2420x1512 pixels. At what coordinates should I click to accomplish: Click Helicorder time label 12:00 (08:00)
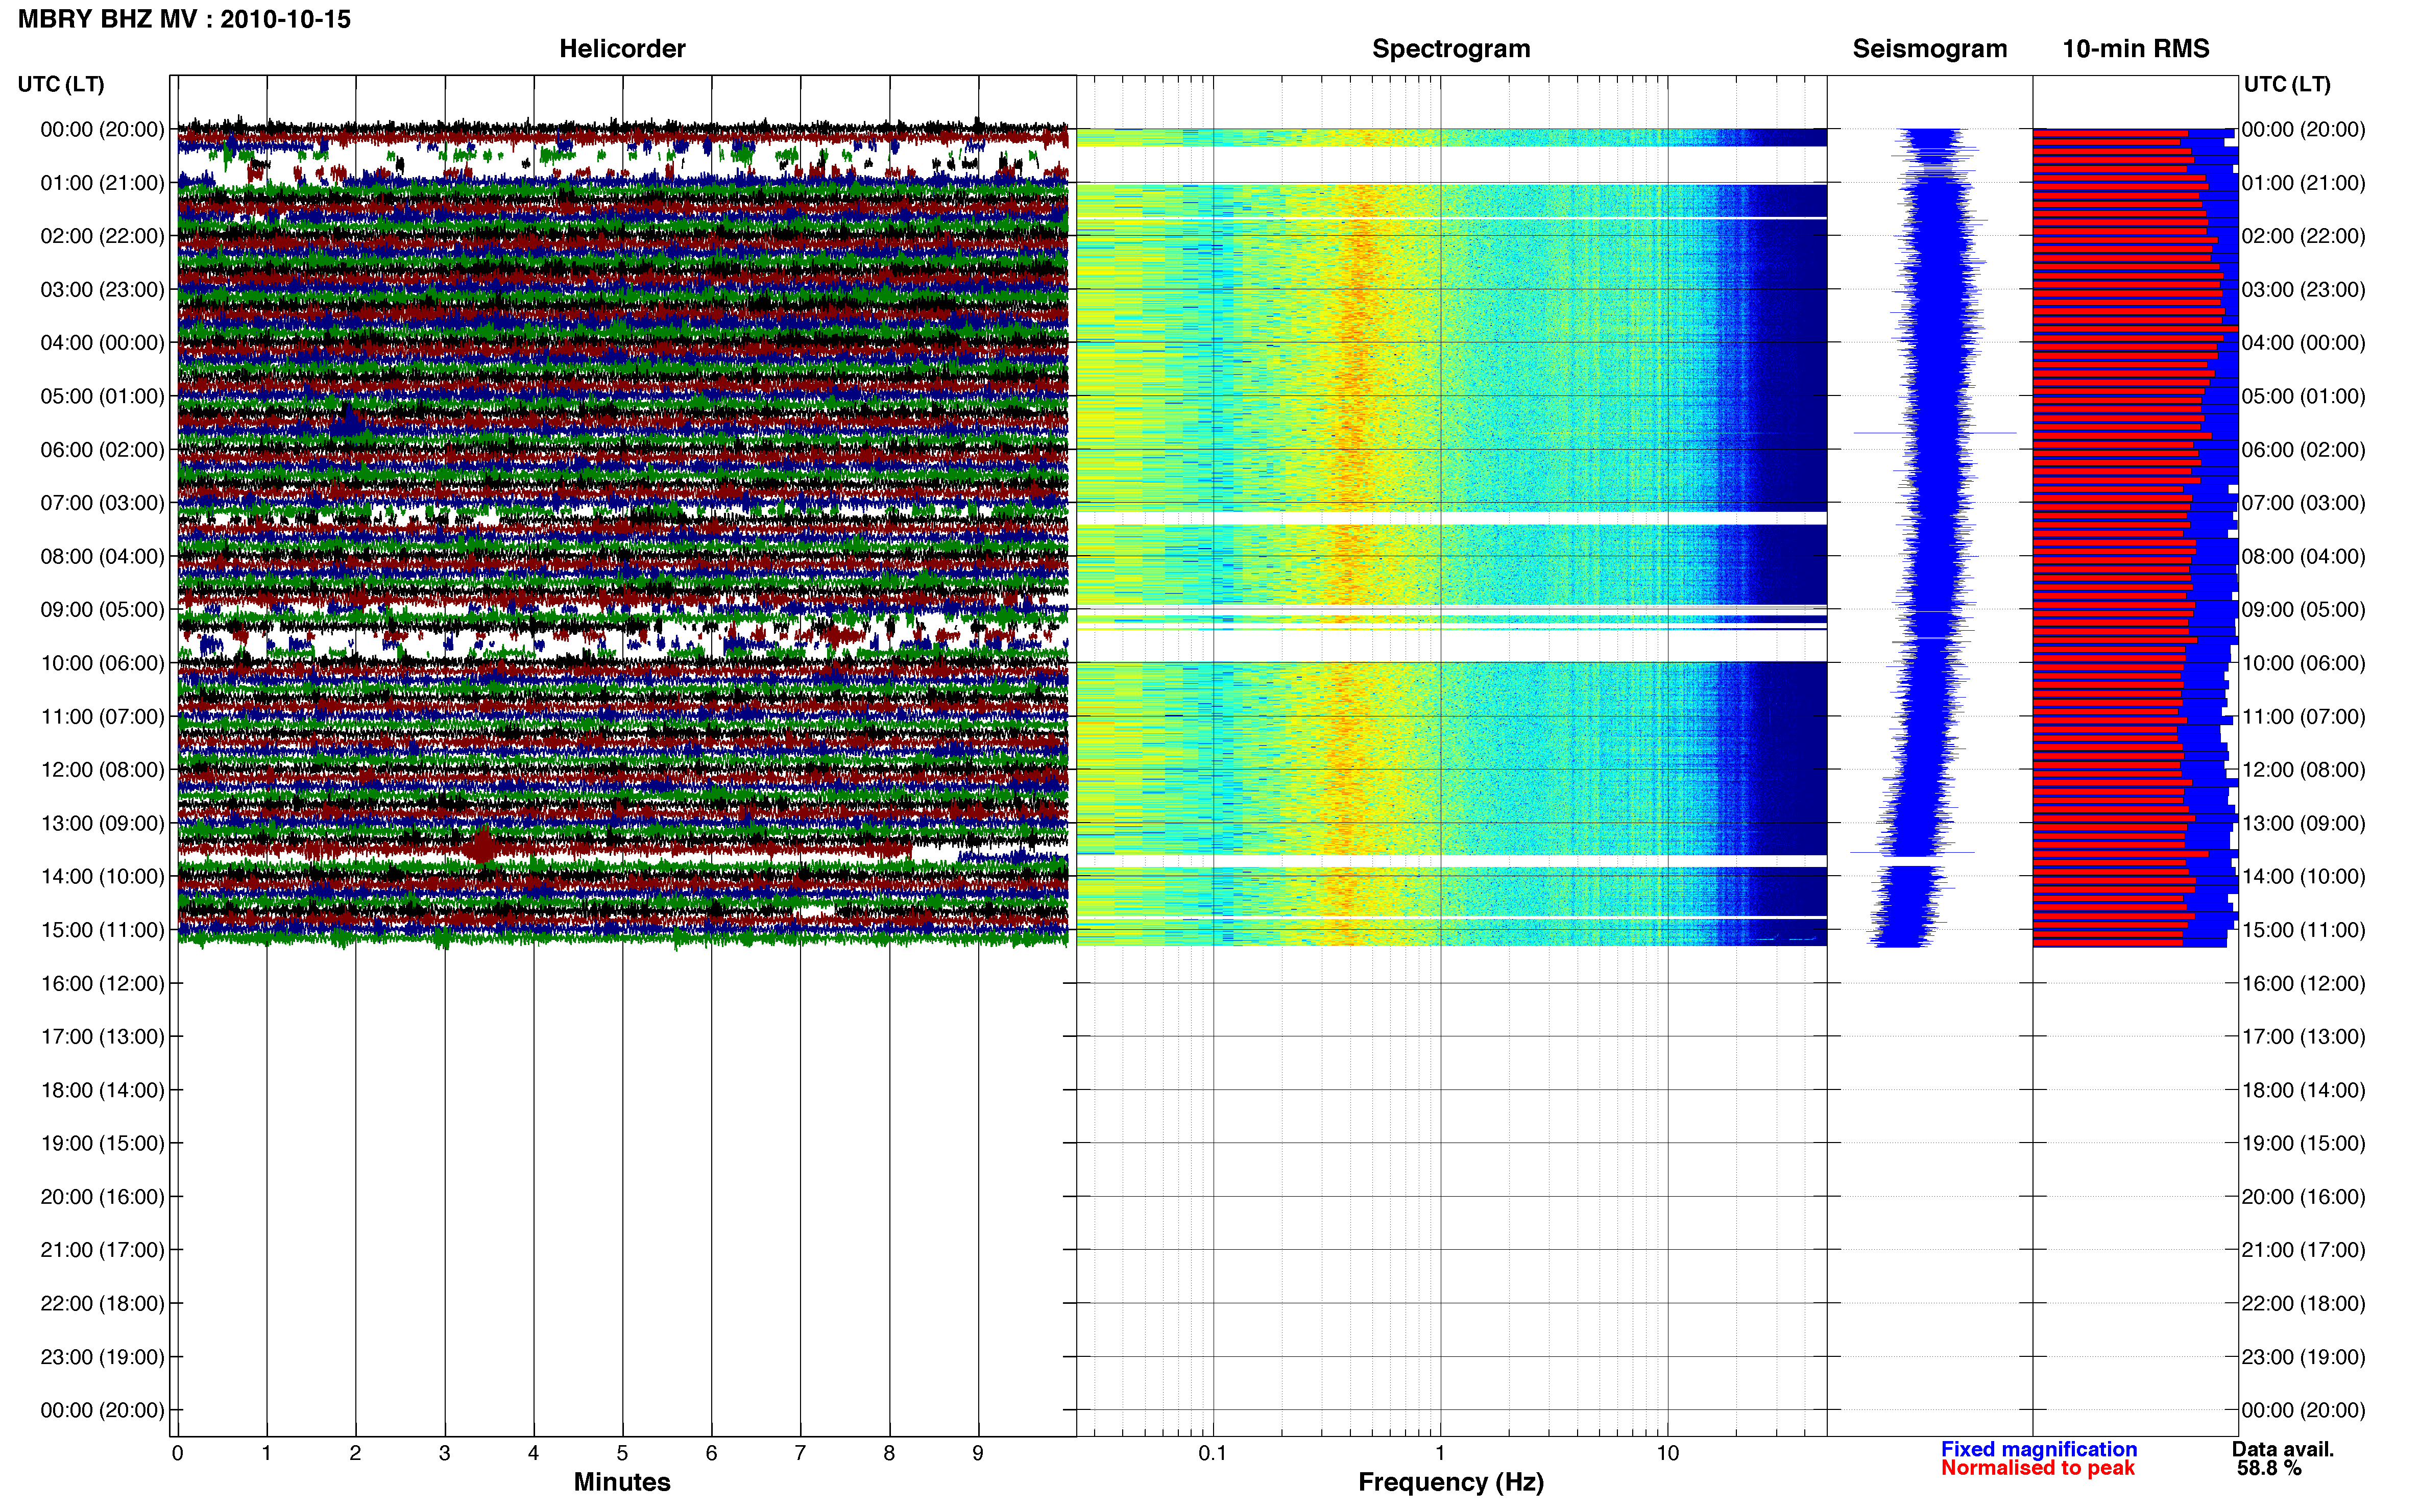point(102,770)
